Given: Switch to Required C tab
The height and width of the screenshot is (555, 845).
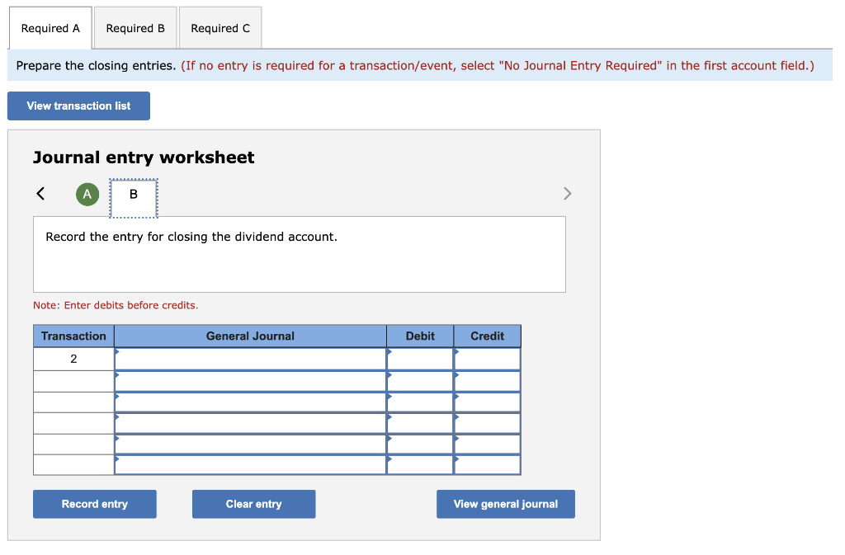Looking at the screenshot, I should pyautogui.click(x=220, y=28).
